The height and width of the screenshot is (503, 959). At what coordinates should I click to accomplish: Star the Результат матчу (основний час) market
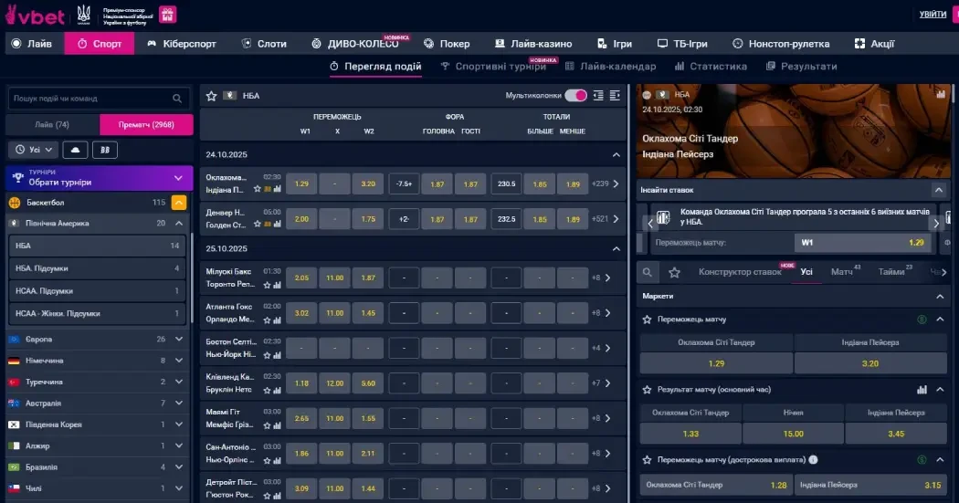point(647,390)
